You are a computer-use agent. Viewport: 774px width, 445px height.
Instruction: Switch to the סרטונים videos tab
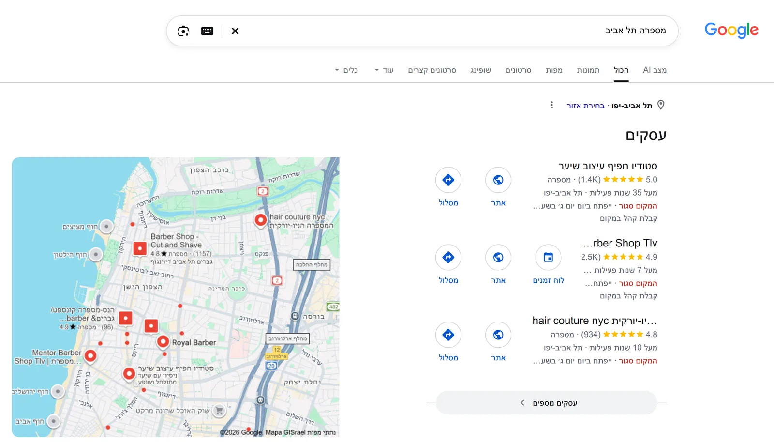click(518, 70)
